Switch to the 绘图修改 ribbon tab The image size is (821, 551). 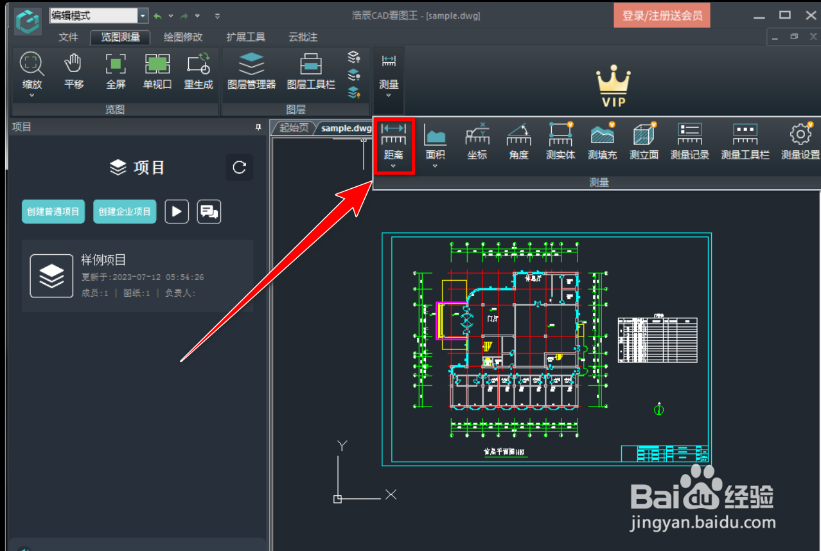coord(183,37)
